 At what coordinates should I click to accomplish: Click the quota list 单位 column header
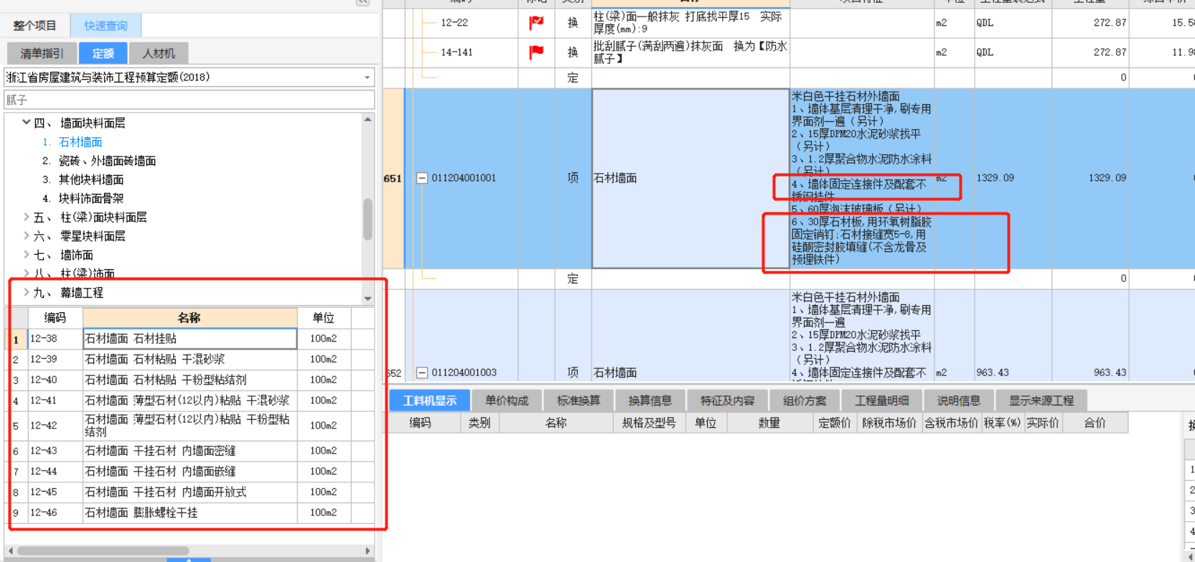coord(324,317)
